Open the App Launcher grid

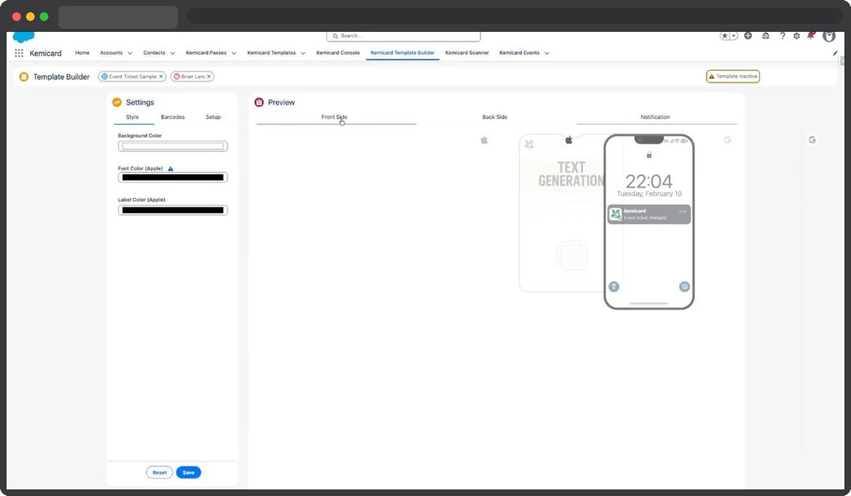pos(19,53)
